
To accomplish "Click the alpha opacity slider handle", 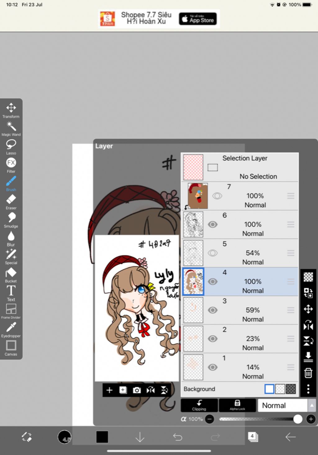I will [298, 419].
